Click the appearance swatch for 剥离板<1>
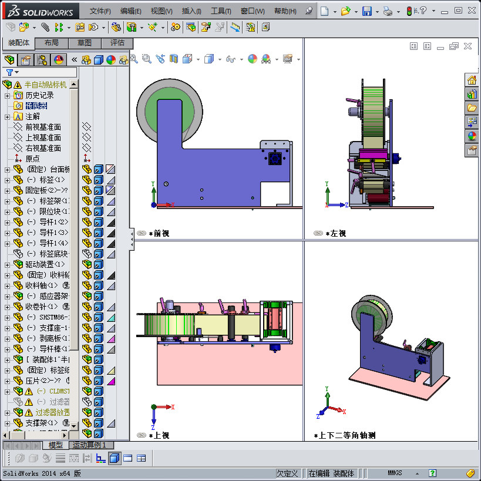481x481 pixels. click(111, 339)
